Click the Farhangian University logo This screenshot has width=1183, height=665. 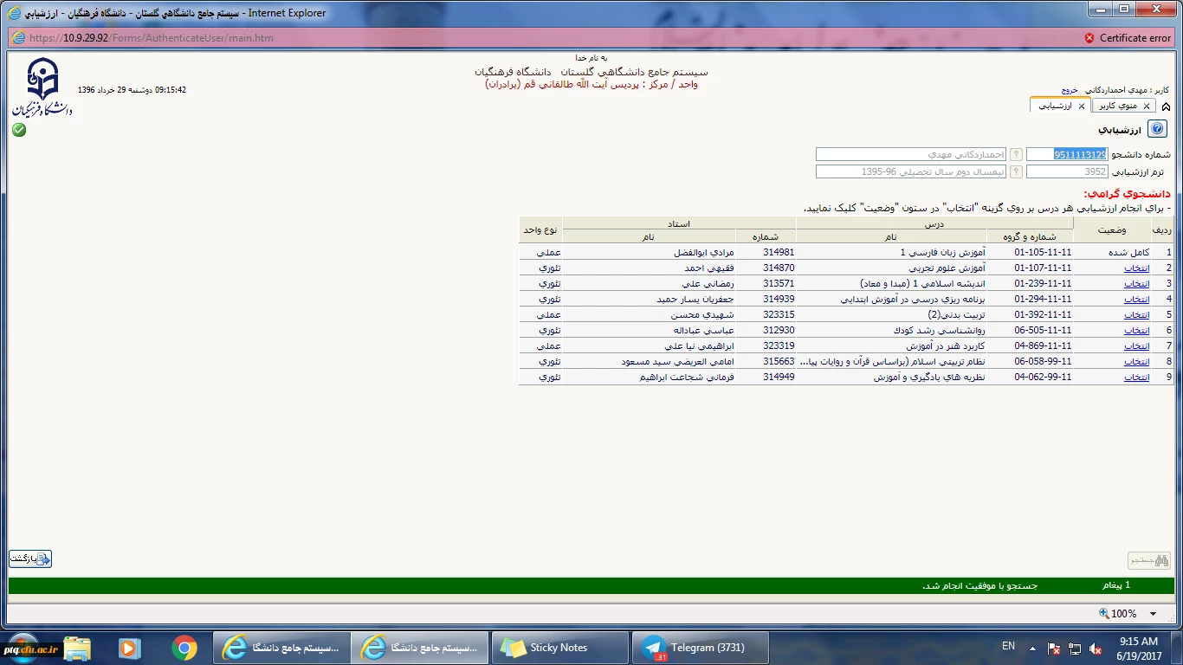pyautogui.click(x=42, y=87)
